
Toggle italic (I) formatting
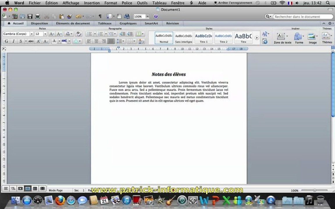[x=13, y=41]
